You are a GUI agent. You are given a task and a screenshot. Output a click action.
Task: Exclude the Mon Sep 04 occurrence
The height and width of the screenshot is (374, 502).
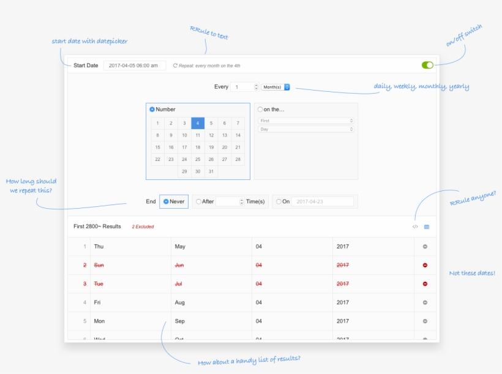pyautogui.click(x=426, y=321)
